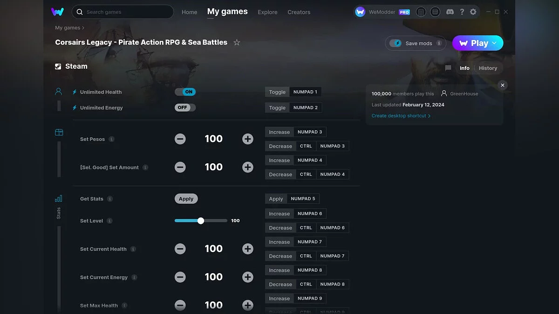Show info for Get Stats
This screenshot has height=314, width=559.
pos(110,199)
